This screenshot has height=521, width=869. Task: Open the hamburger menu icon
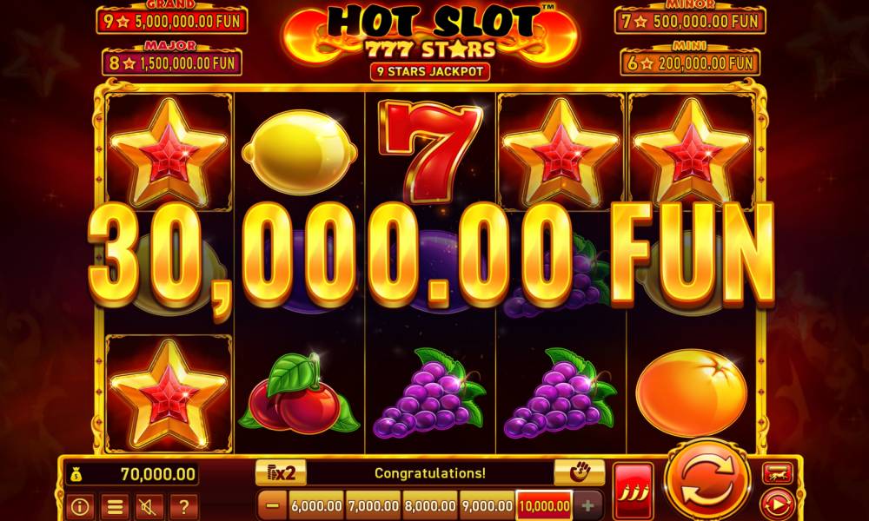[x=115, y=506]
